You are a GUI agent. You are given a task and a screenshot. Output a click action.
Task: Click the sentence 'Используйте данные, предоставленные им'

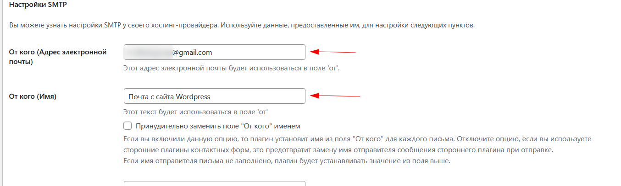[347, 25]
